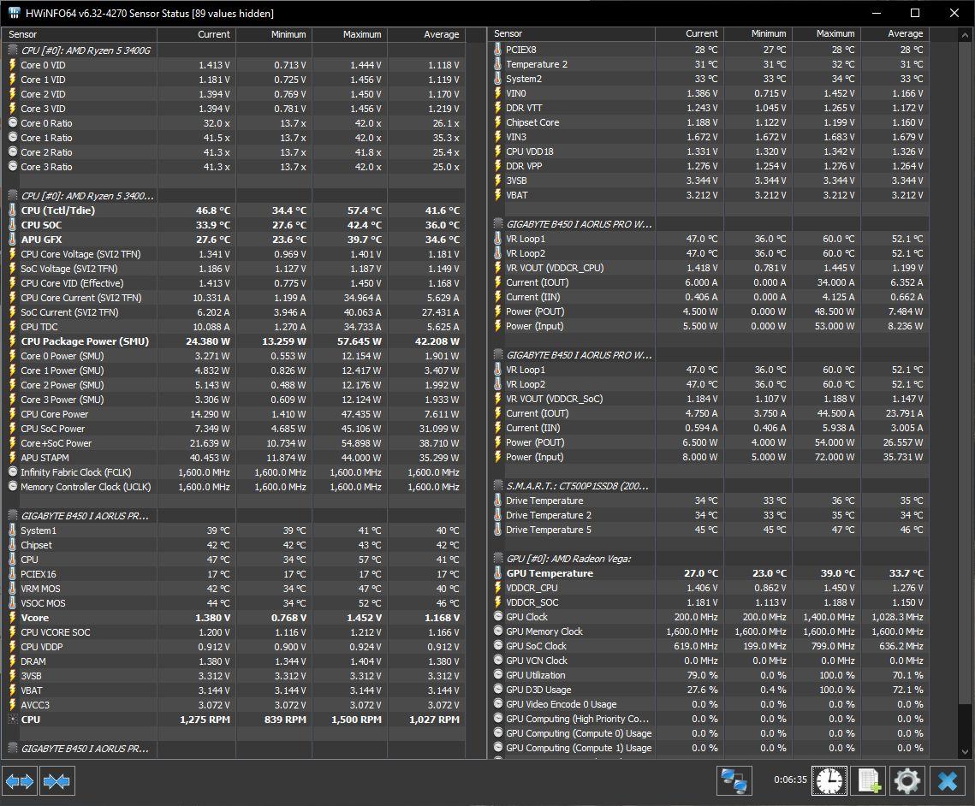Select the GPU Video Encode 0 Usage row

click(708, 704)
